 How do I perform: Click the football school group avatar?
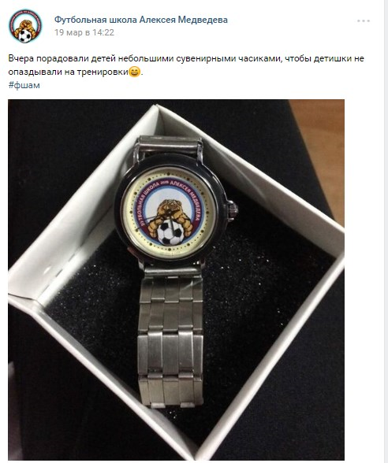tap(25, 26)
